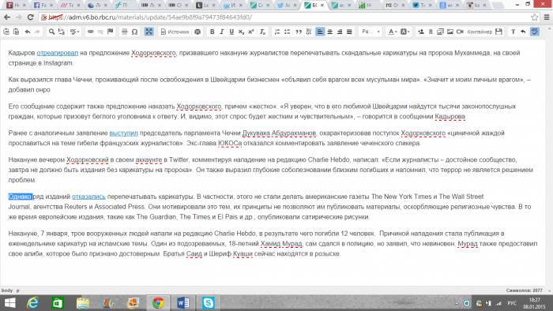The width and height of the screenshot is (553, 311).
Task: Click the Insert video camera icon
Action: [460, 32]
